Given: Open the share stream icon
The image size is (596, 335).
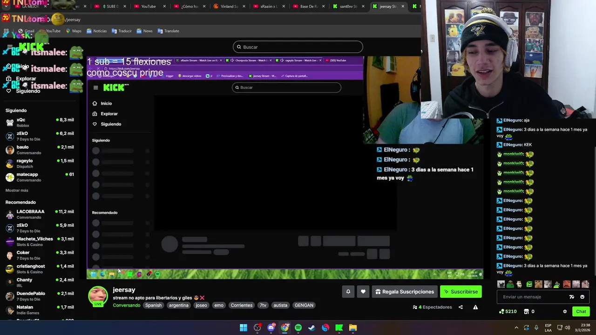Looking at the screenshot, I should [461, 307].
